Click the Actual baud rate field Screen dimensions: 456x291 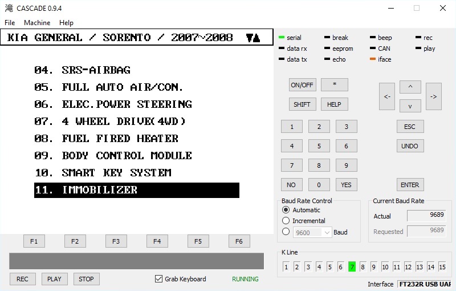coord(426,216)
